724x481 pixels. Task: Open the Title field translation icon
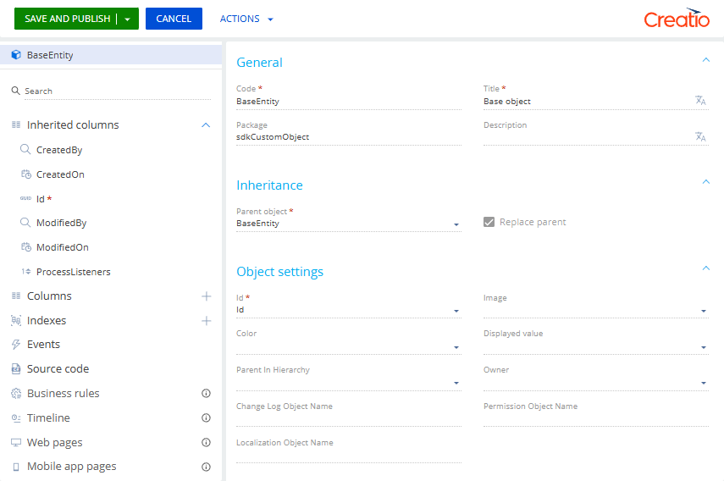pos(700,101)
